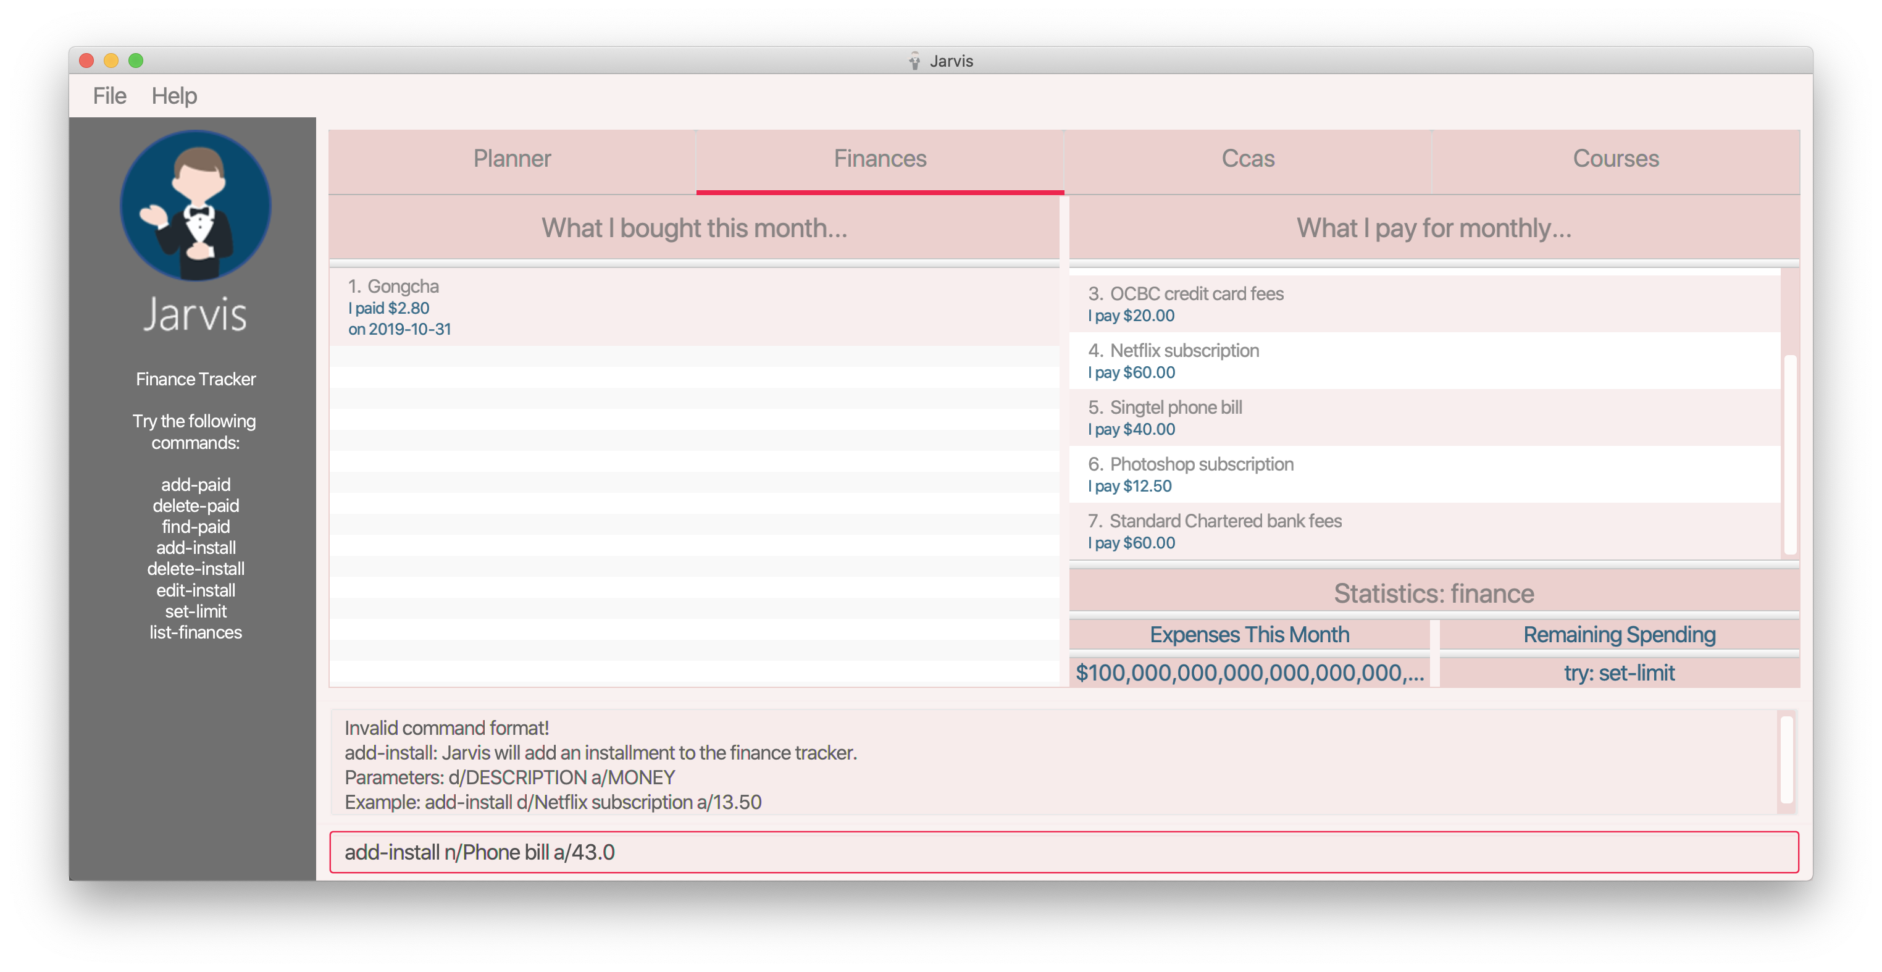
Task: Click the red close window button
Action: coord(86,61)
